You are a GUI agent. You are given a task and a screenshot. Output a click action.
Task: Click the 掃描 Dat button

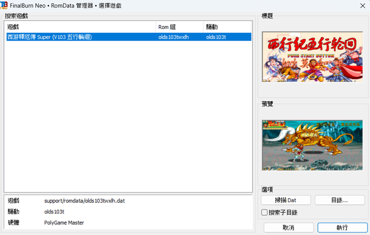[286, 200]
